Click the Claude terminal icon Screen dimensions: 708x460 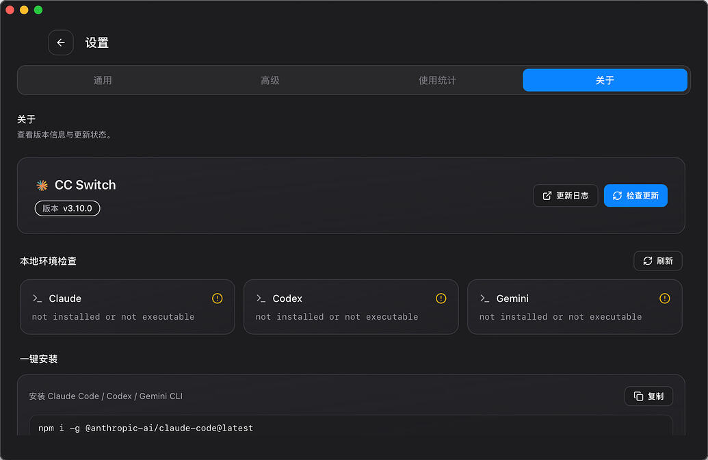[37, 298]
